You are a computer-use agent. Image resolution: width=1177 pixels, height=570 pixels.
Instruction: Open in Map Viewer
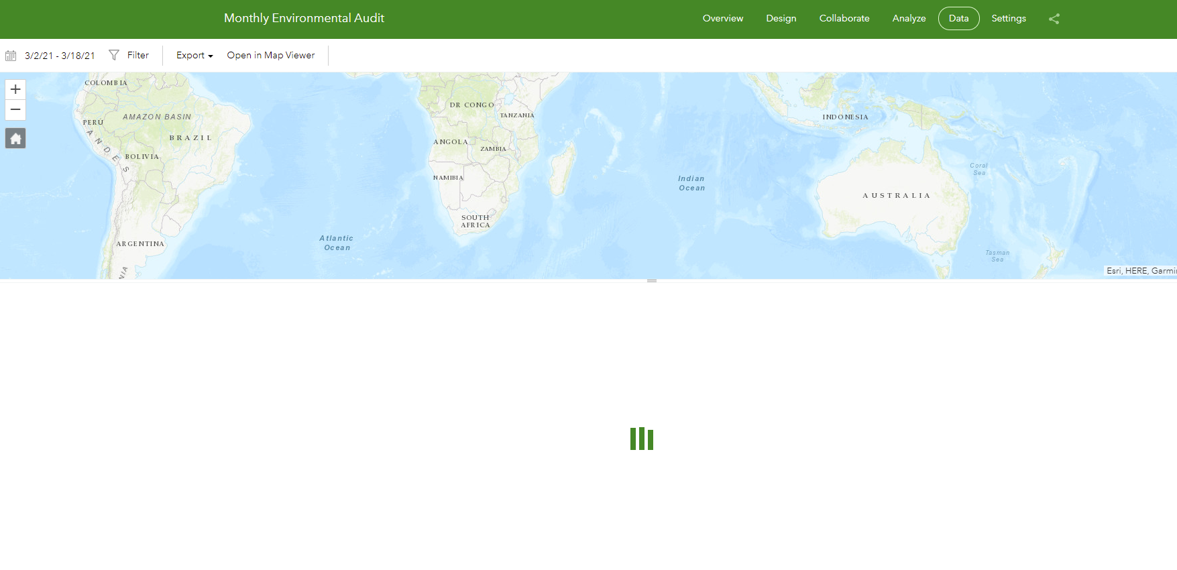[x=271, y=56]
